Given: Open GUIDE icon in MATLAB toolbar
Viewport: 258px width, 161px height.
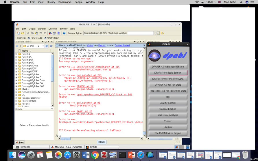Looking at the screenshot, I should (x=54, y=33).
